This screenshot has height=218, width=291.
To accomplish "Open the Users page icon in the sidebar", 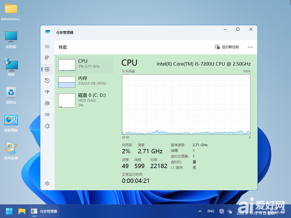I will [x=47, y=103].
